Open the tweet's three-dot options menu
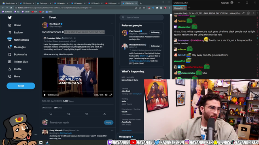 tap(113, 24)
